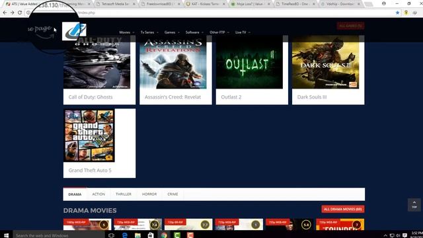Screen dimensions: 423x238
Task: Go back using the browser back arrow
Action: click(5, 13)
